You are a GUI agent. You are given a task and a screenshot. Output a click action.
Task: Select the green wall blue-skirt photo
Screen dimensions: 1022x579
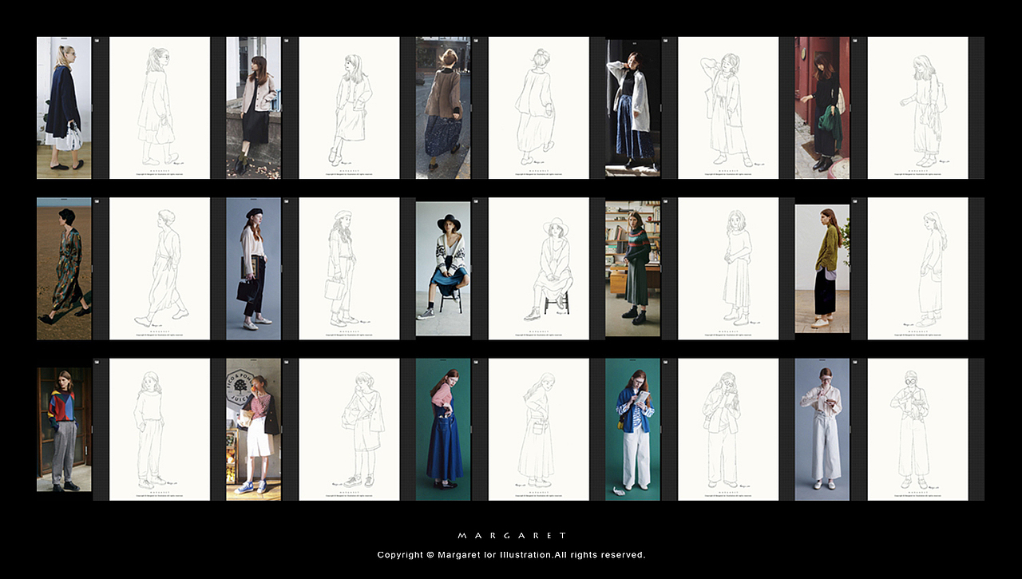[443, 428]
